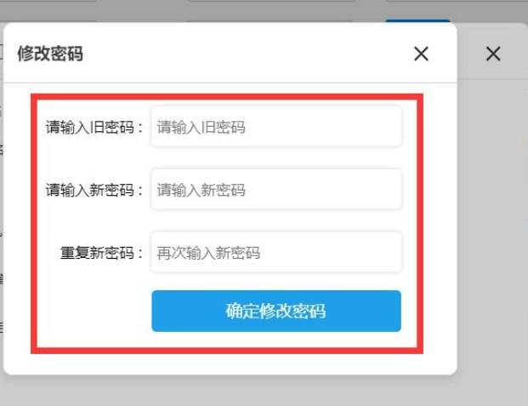Click the white dialog footer below the form
This screenshot has height=406, width=528.
[230, 364]
